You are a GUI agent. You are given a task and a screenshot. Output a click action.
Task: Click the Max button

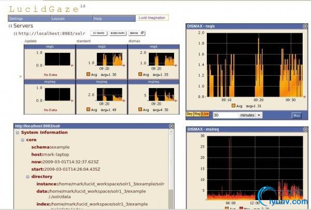[x=296, y=116]
